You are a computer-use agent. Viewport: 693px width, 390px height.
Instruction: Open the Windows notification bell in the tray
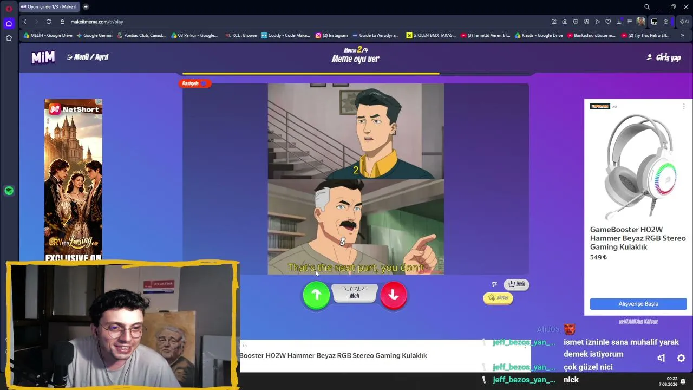pos(683,381)
